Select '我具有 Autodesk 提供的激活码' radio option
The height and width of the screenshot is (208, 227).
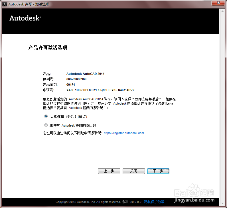coord(46,125)
